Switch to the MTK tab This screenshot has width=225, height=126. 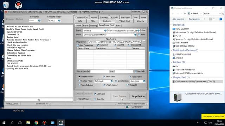coord(80,21)
